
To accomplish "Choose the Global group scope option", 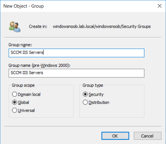I will tap(15, 102).
